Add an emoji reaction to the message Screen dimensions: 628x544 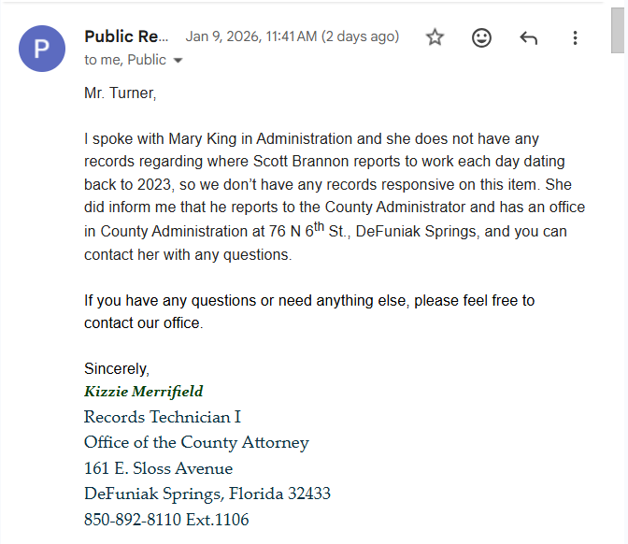tap(481, 37)
